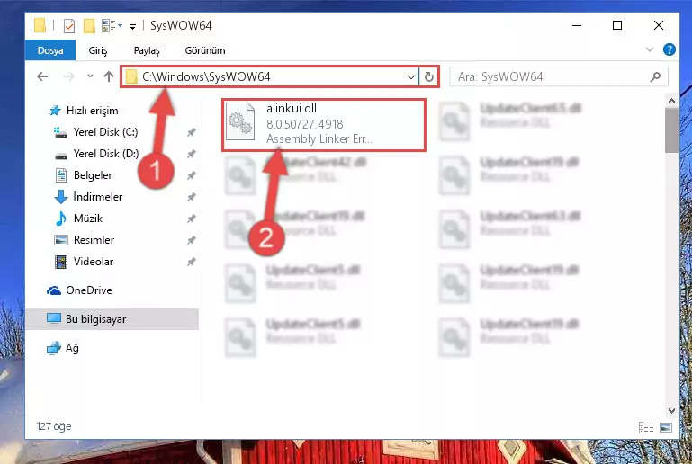The image size is (692, 464).
Task: Click the Properties quick access icon
Action: [x=69, y=26]
